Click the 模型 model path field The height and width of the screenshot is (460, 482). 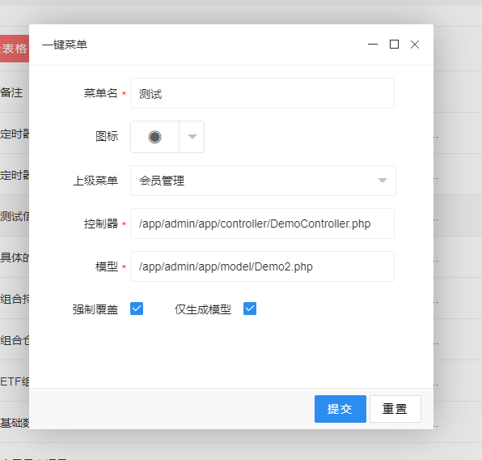click(x=262, y=266)
